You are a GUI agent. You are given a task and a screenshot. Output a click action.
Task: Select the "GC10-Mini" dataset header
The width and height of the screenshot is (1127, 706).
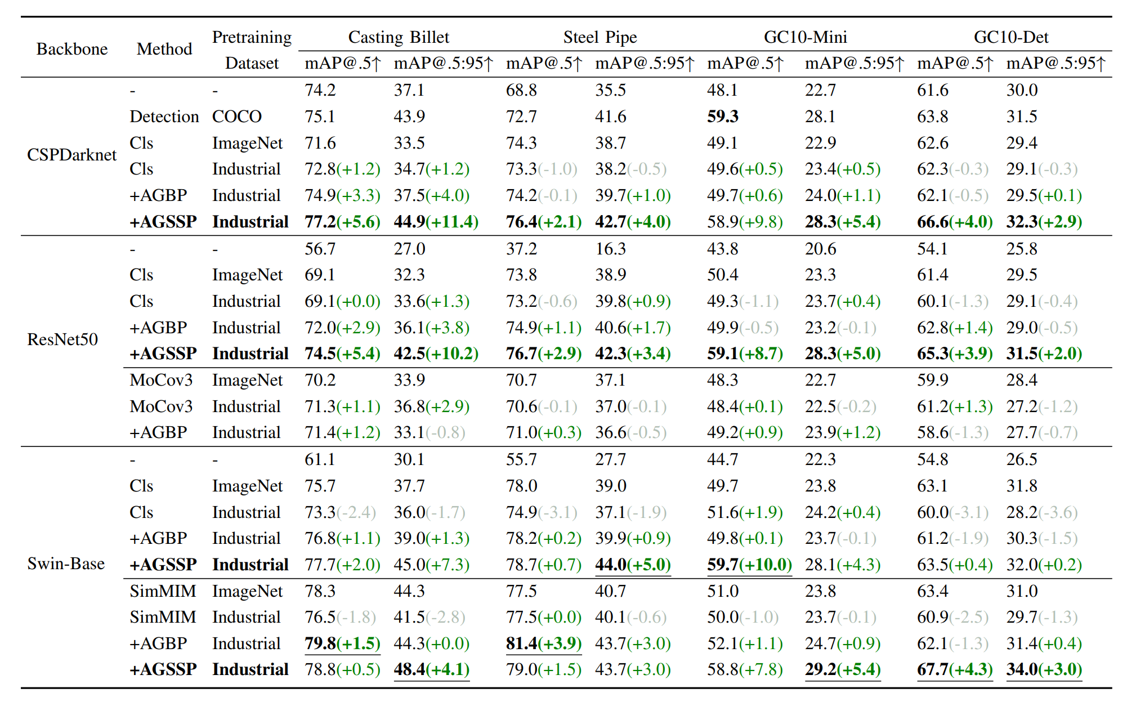coord(805,37)
